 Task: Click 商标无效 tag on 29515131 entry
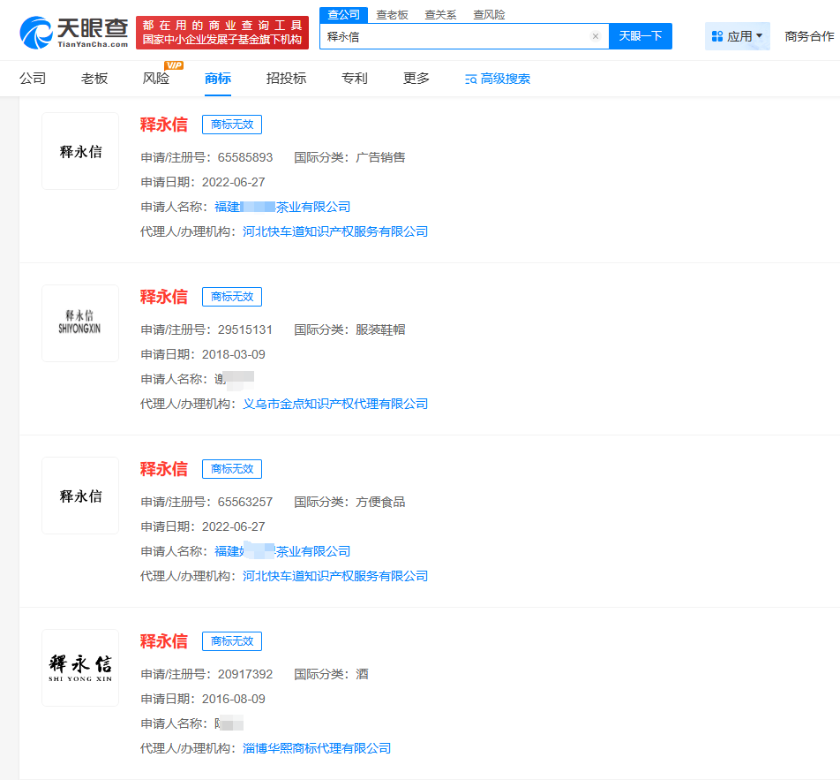pos(232,297)
